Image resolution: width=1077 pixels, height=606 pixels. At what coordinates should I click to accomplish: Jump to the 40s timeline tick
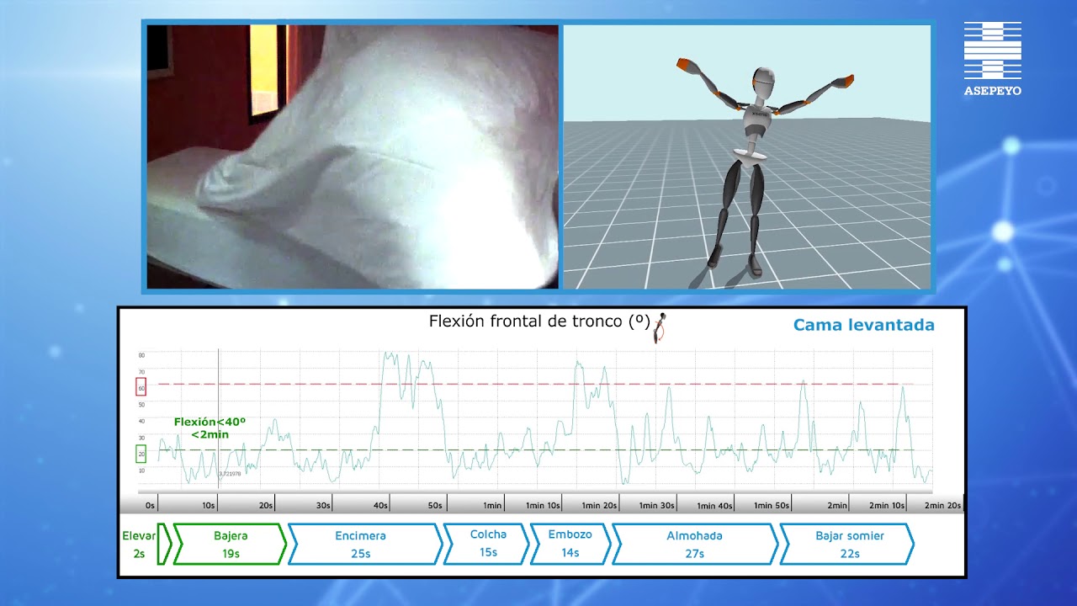pos(380,506)
